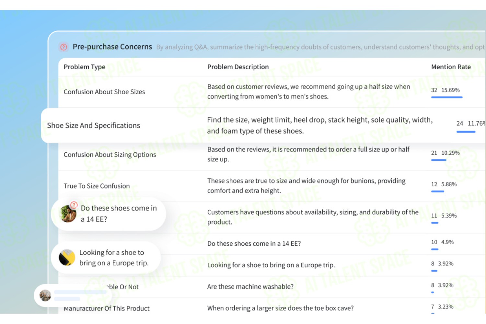486x324 pixels.
Task: Click the toe box cave question description
Action: point(281,308)
